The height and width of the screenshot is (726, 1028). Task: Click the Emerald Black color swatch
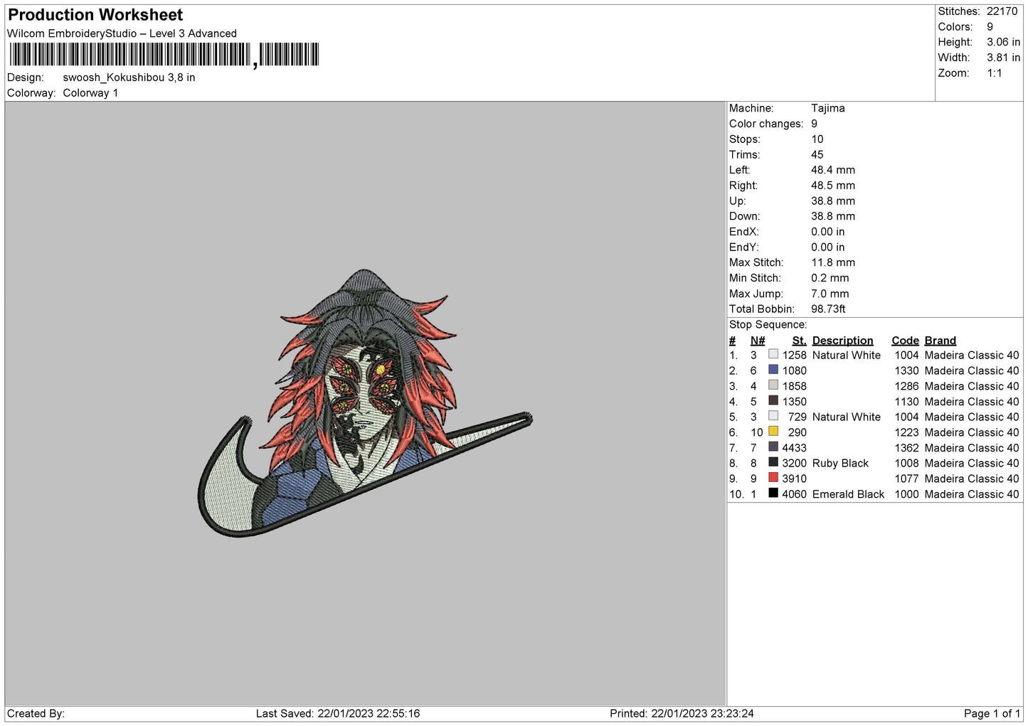[773, 493]
